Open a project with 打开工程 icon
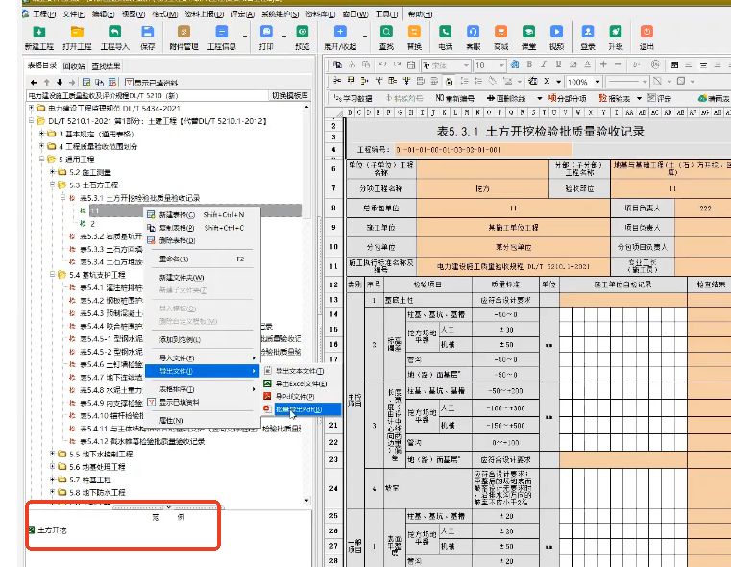This screenshot has height=567, width=731. tap(77, 32)
